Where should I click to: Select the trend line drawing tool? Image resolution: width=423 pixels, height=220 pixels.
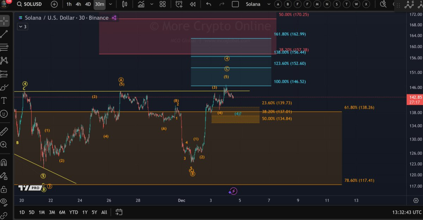(x=4, y=33)
